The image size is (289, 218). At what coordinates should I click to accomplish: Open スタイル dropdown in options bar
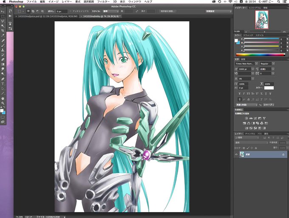point(110,11)
